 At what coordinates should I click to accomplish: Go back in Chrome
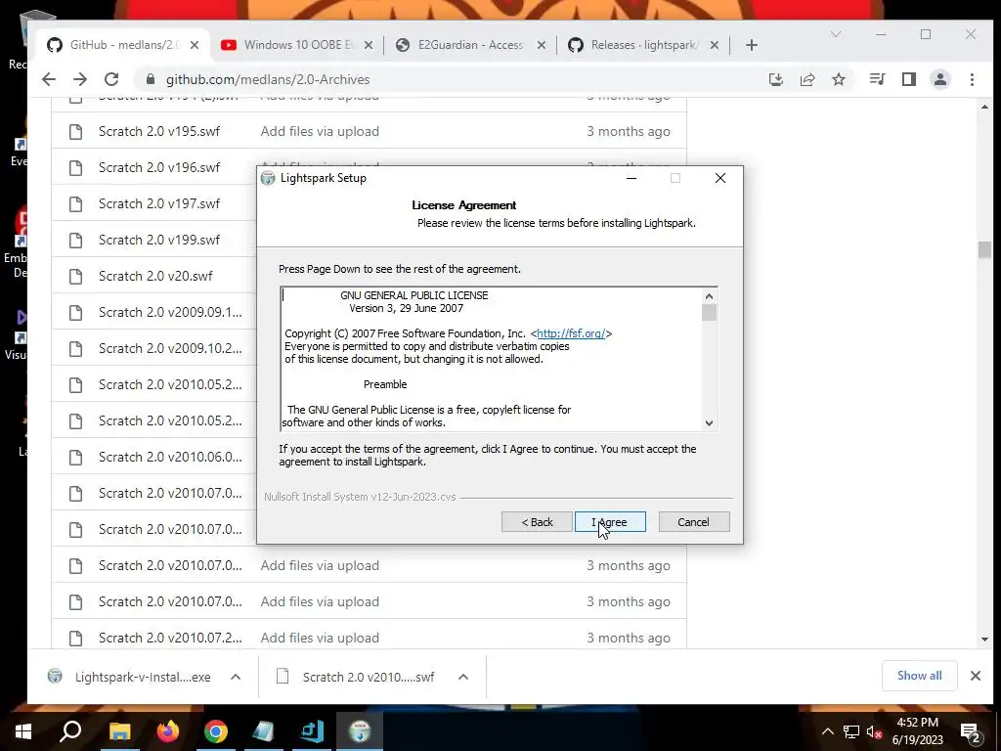coord(49,79)
